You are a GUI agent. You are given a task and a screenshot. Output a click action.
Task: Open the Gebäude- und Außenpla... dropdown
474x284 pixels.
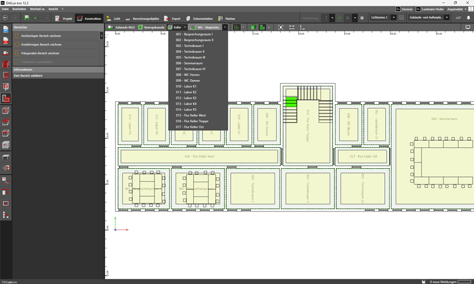(x=447, y=18)
